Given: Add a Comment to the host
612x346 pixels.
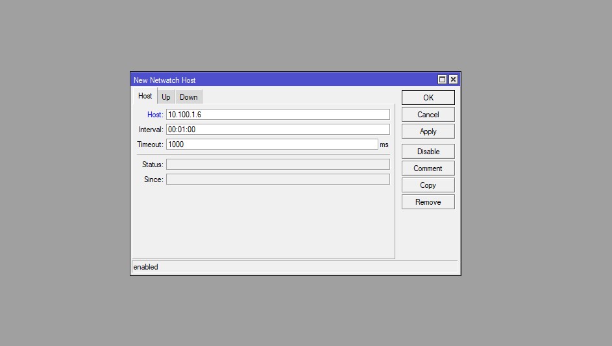Looking at the screenshot, I should 428,168.
